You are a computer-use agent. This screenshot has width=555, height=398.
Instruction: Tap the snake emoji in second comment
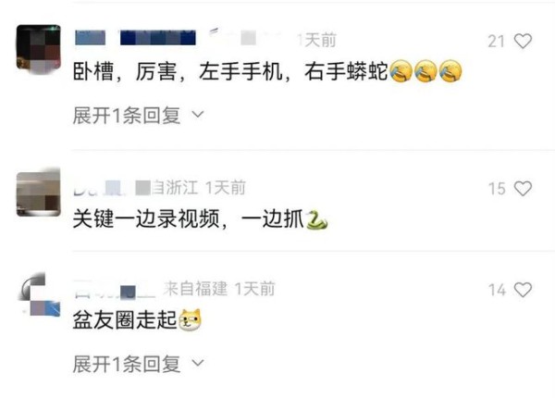pos(316,219)
